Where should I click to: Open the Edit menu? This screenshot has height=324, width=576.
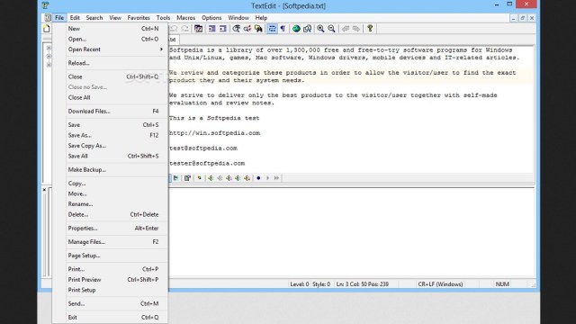click(x=75, y=18)
